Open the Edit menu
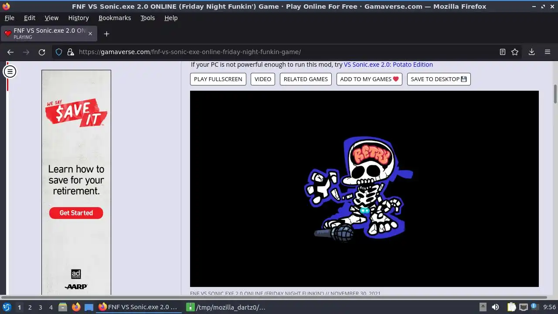This screenshot has height=314, width=558. (x=30, y=18)
